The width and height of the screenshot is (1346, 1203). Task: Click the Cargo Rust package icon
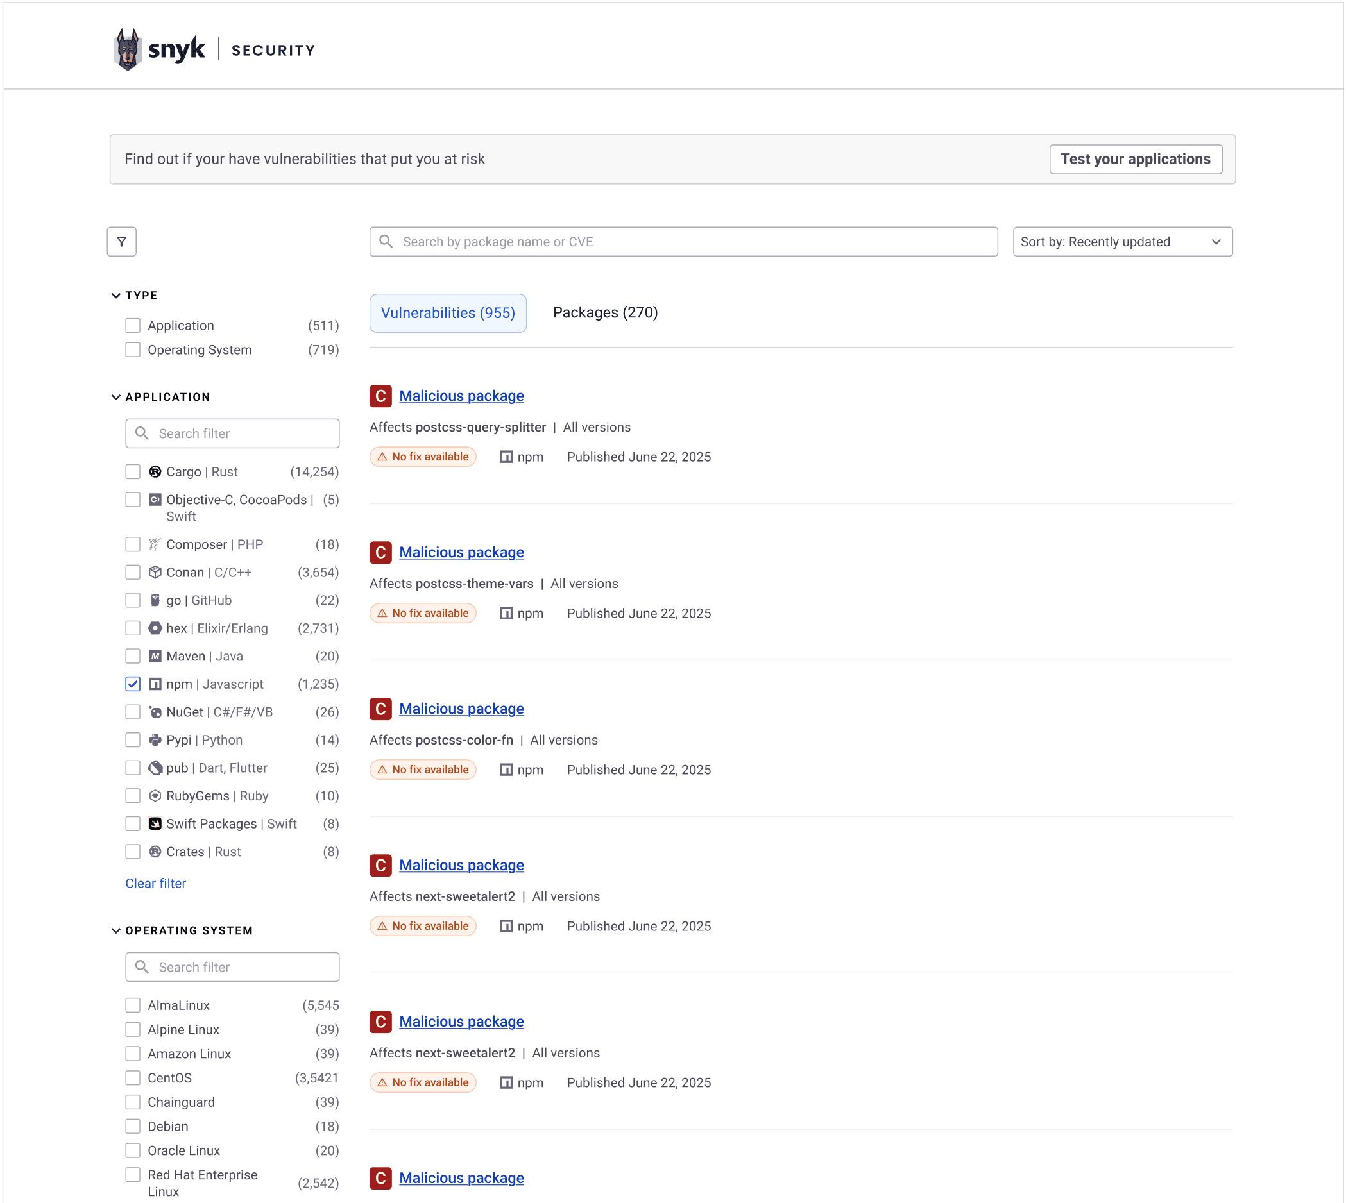155,472
